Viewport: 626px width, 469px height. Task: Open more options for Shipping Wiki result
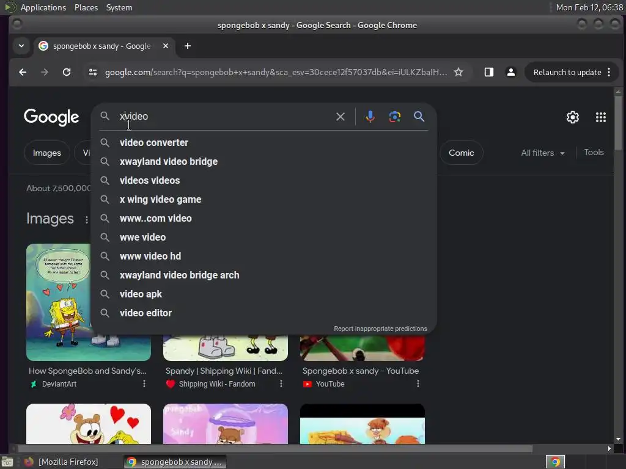tap(281, 384)
